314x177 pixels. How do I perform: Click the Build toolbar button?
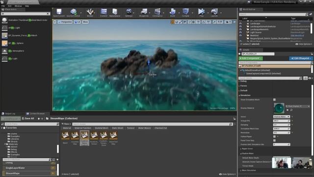(x=172, y=13)
